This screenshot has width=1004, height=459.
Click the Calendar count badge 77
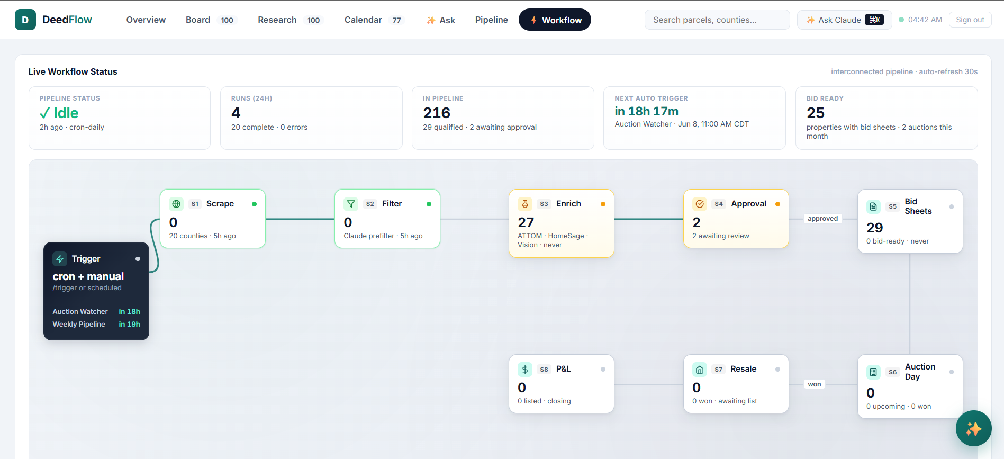click(397, 20)
